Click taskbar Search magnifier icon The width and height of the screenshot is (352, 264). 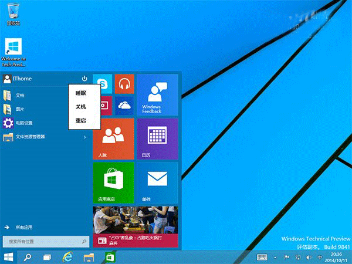[28, 257]
